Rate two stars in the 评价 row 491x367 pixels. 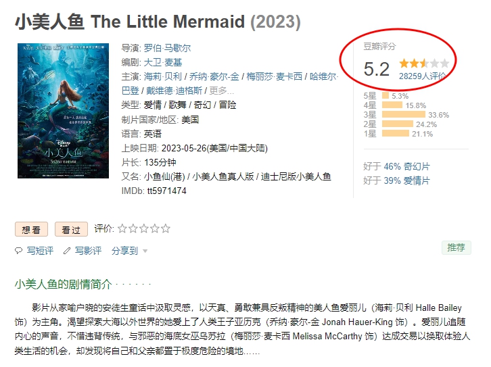(133, 228)
